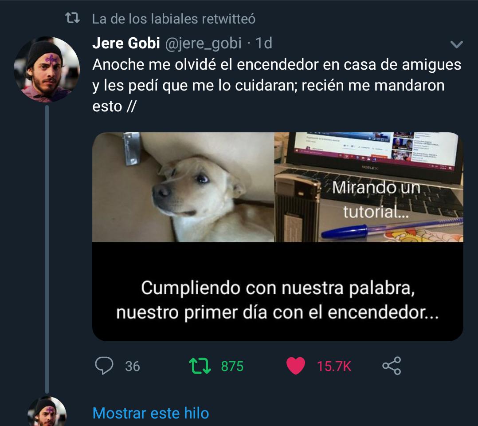Click the tweet text about the encendedor
The width and height of the screenshot is (478, 426).
click(277, 86)
